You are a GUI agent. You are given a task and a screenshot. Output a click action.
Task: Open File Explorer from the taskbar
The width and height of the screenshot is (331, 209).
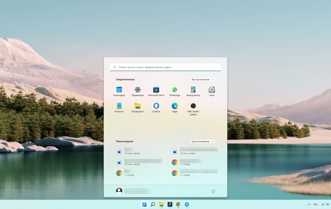tap(161, 204)
